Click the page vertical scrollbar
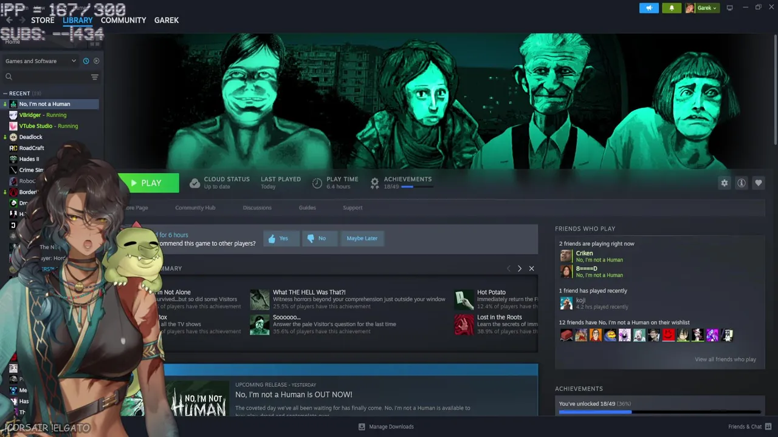Image resolution: width=778 pixels, height=437 pixels. tap(775, 91)
